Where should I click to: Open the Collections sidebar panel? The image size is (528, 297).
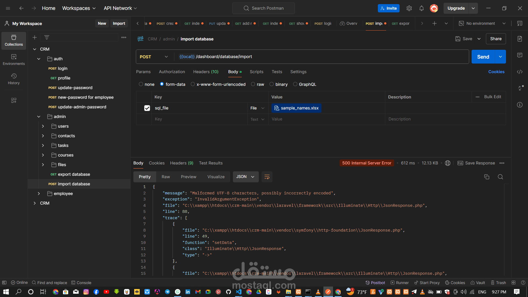coord(14,40)
